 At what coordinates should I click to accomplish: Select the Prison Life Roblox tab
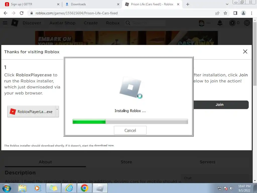pos(152,4)
